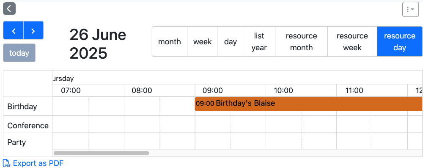
Task: Switch to week view
Action: click(x=203, y=41)
